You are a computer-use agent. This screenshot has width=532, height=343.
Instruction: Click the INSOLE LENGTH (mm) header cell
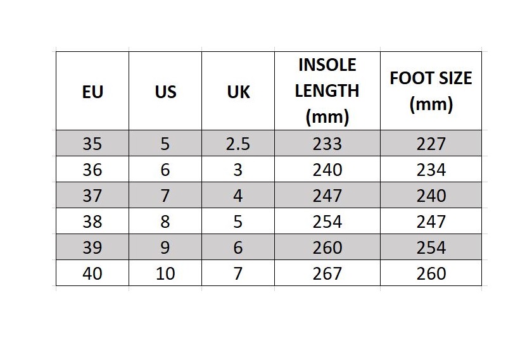pos(327,91)
